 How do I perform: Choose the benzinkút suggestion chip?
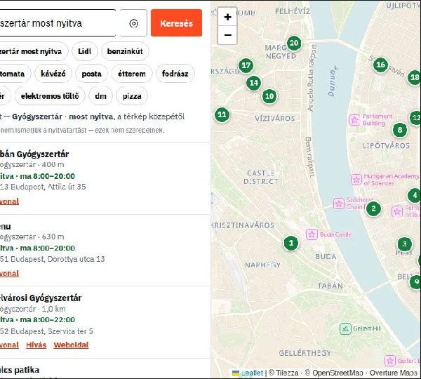[x=125, y=51]
